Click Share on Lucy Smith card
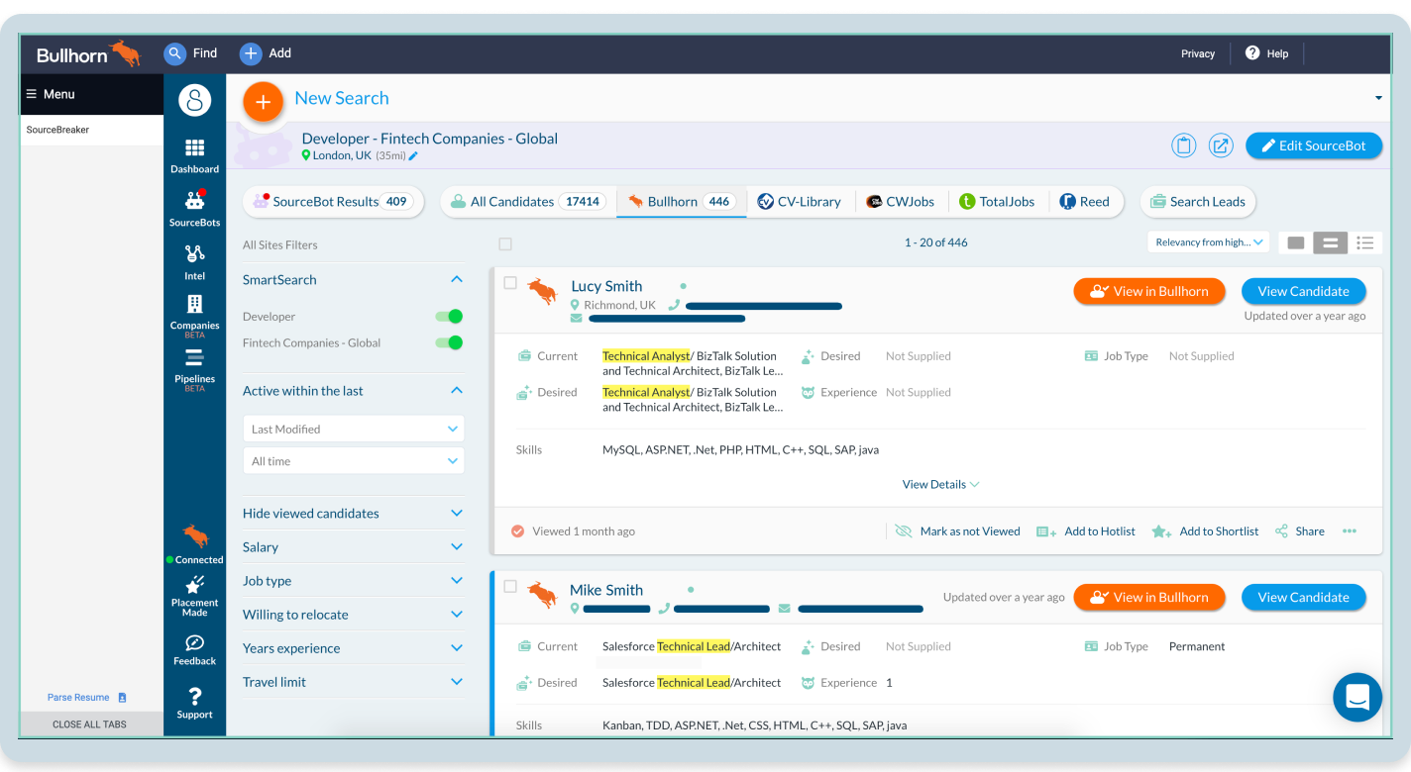Viewport: 1411px width, 772px height. pyautogui.click(x=1299, y=531)
